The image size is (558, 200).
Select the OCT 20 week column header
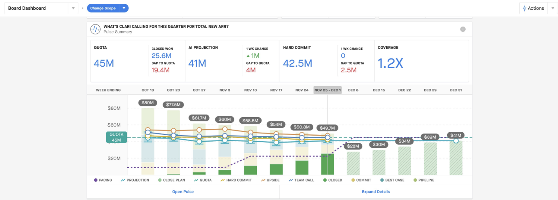point(173,90)
